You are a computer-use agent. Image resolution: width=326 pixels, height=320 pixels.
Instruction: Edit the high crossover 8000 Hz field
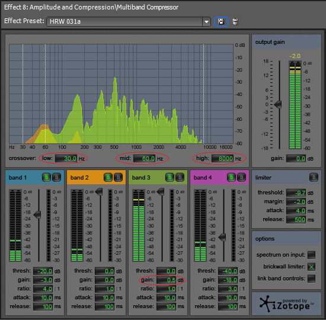tap(223, 159)
